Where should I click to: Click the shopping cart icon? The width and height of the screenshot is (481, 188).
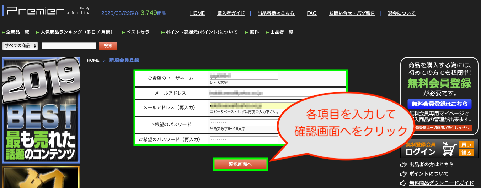pos(449,149)
